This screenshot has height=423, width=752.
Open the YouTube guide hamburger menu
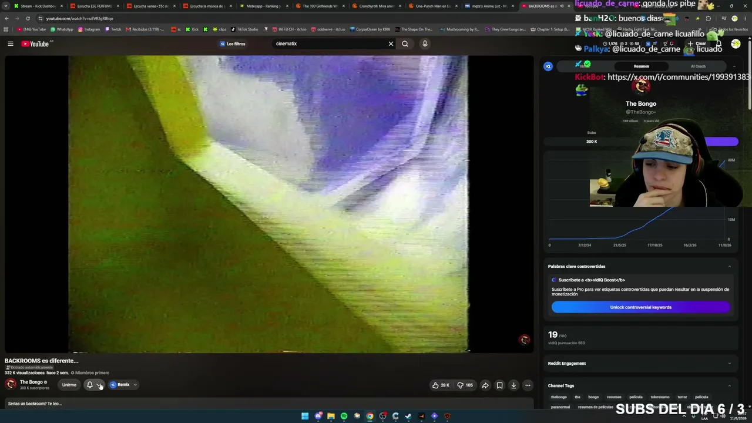(x=11, y=43)
